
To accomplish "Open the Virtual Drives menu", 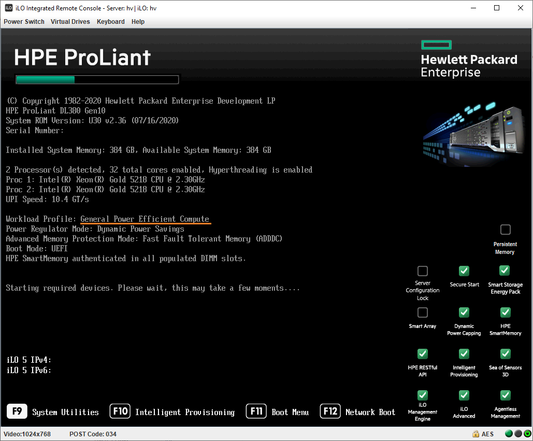I will pos(70,21).
